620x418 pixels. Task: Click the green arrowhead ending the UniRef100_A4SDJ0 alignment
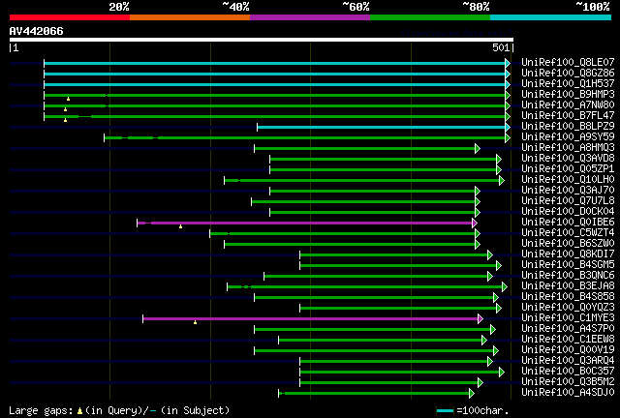tap(472, 393)
